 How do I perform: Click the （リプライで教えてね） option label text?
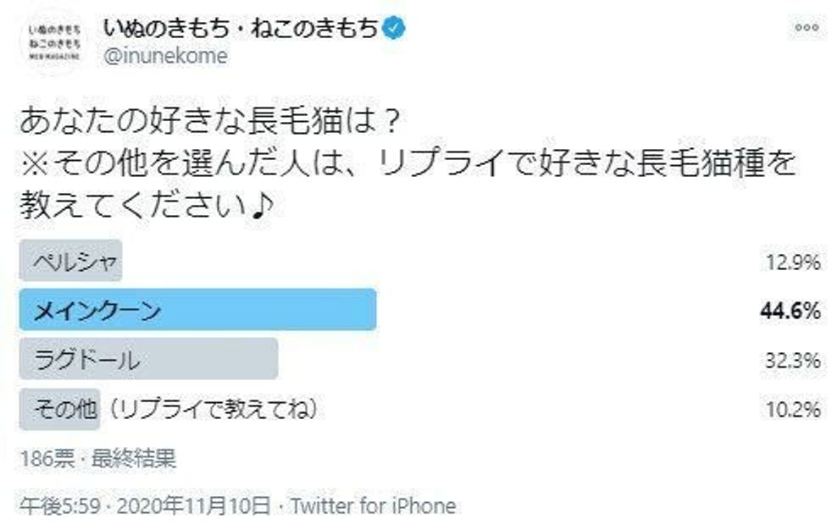214,409
